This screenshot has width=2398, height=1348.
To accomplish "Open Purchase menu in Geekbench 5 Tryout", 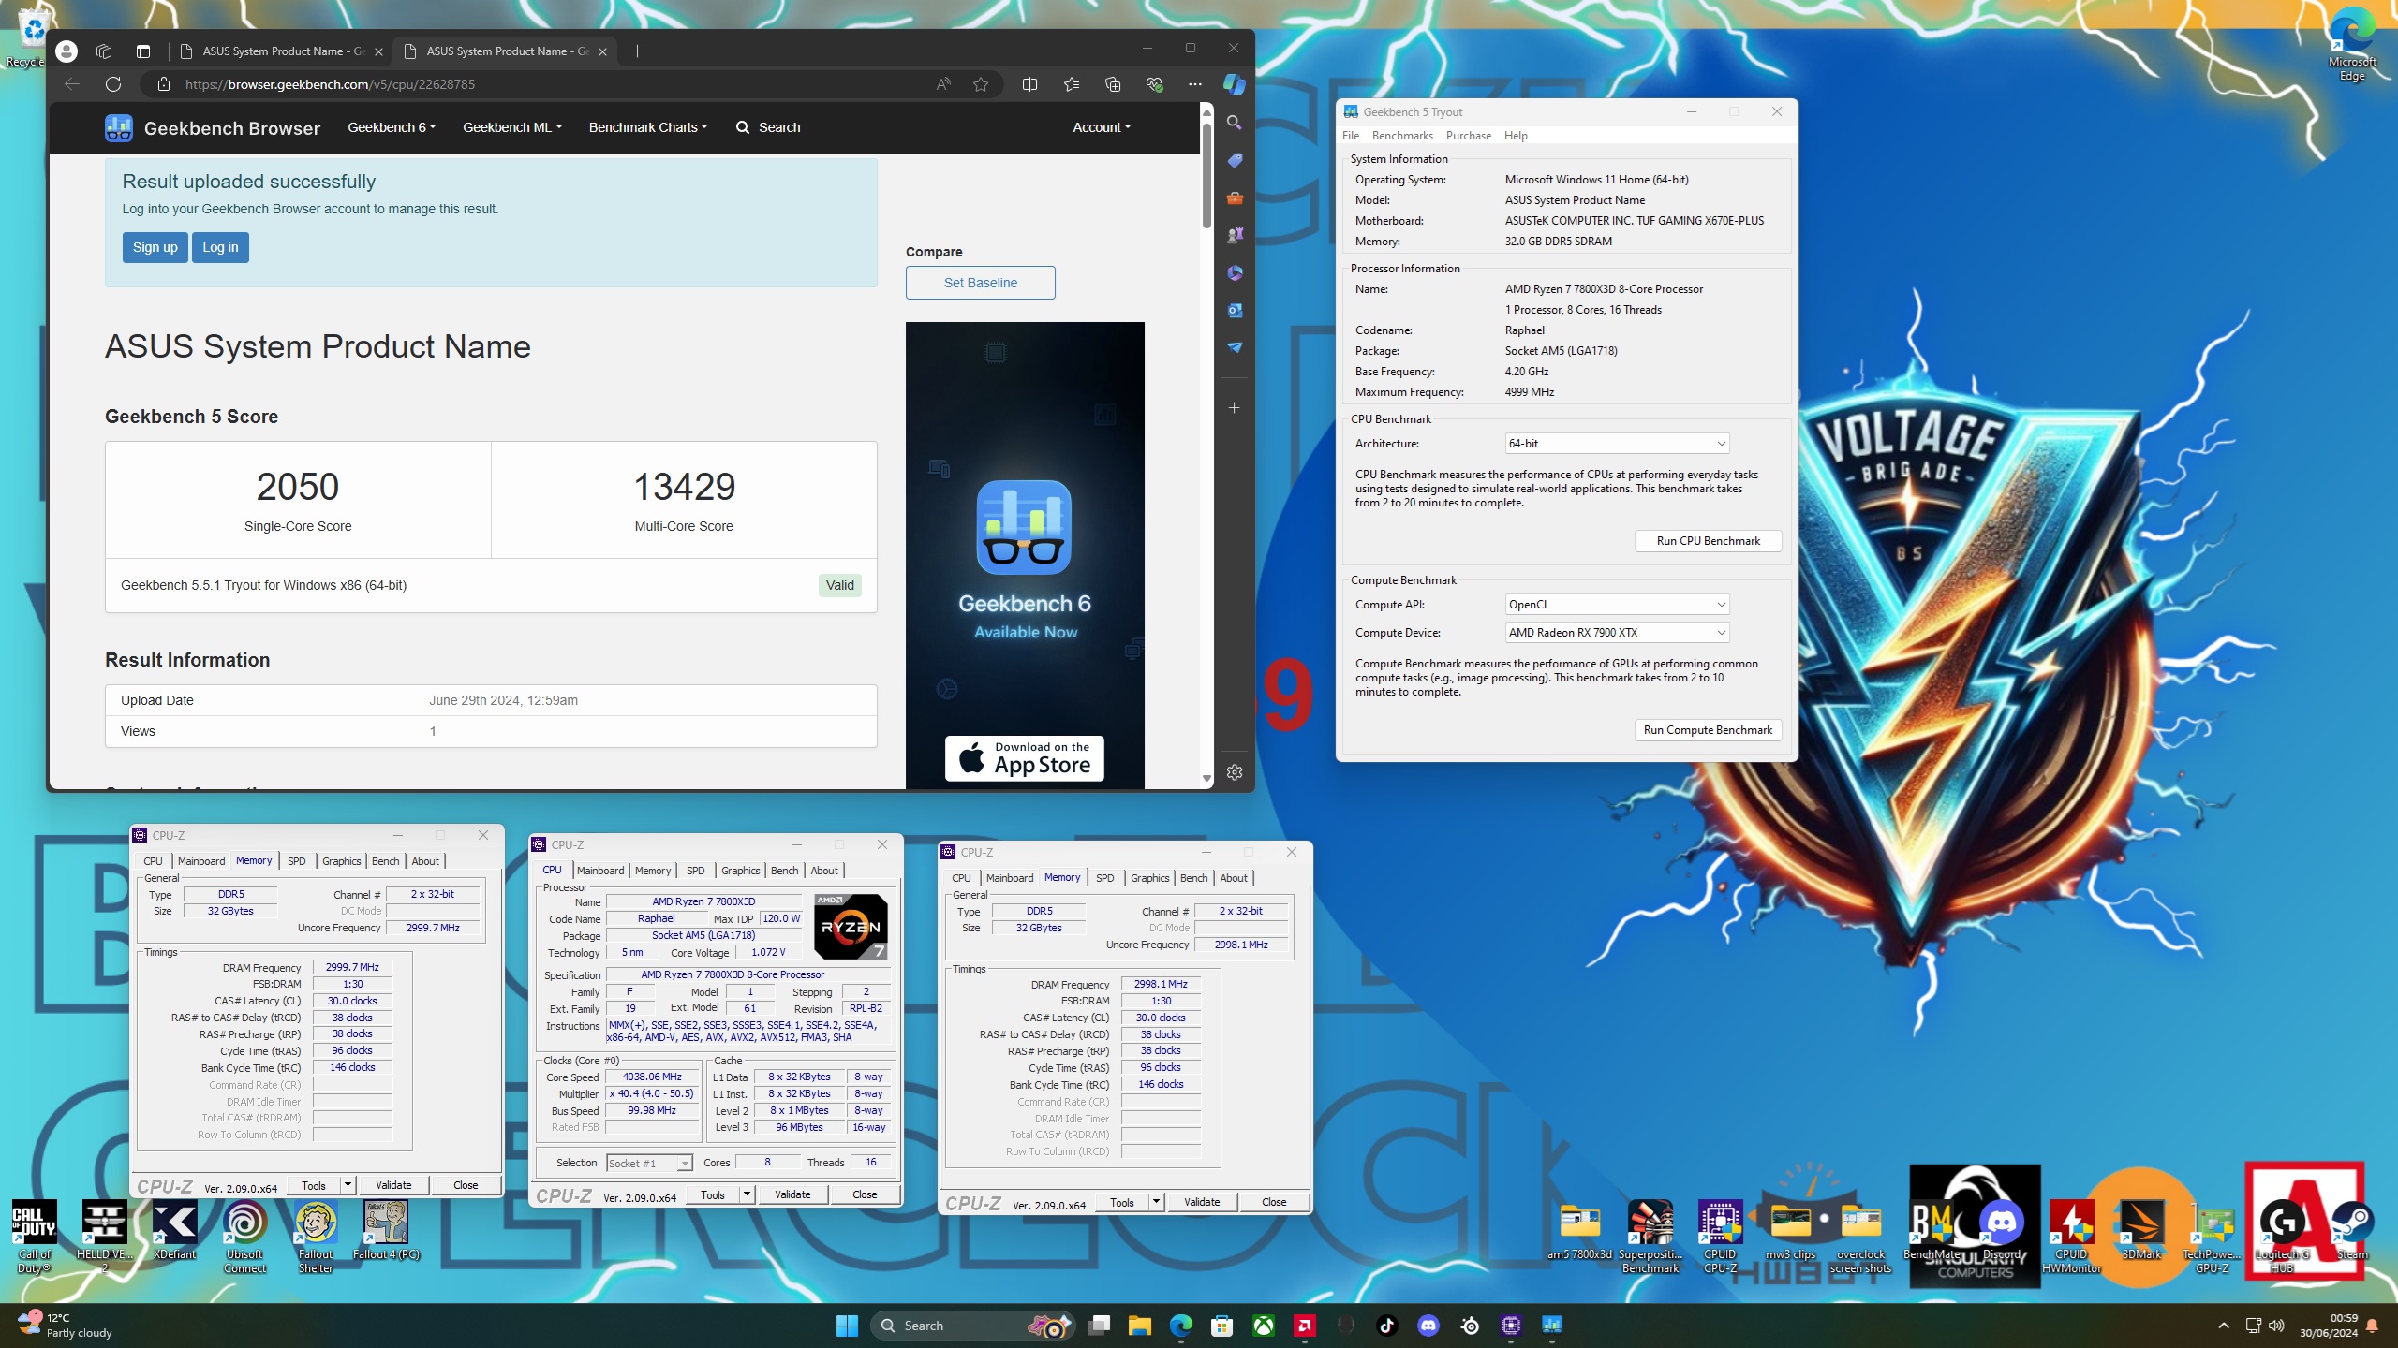I will pos(1469,136).
